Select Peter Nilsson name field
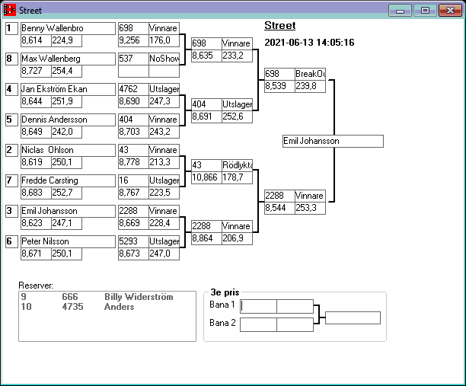Screen dimensions: 466x386 [67, 241]
